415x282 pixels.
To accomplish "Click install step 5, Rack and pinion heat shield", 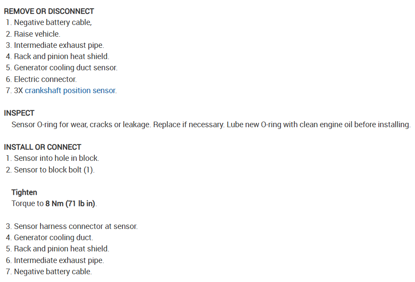I will 61,249.
